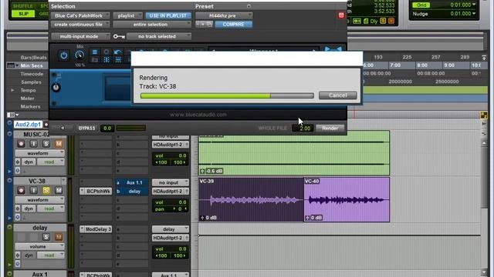Screen dimensions: 494x277
Task: Select the Min:Secs ruler
Action: tap(32, 65)
